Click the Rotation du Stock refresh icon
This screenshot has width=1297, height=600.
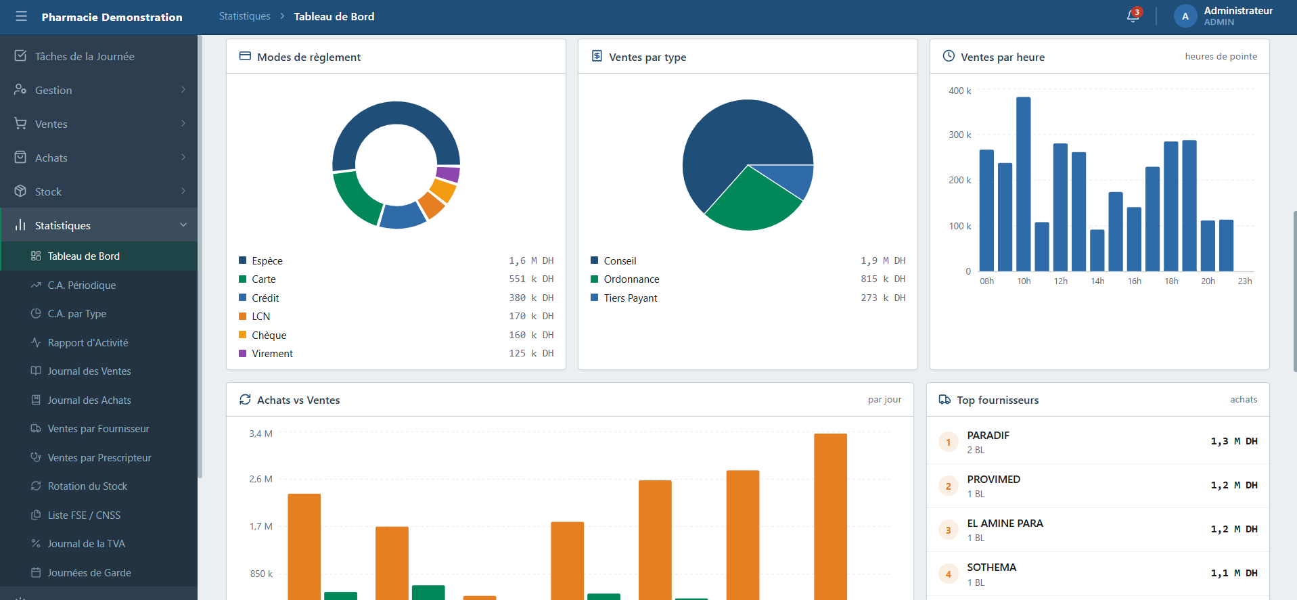(36, 486)
